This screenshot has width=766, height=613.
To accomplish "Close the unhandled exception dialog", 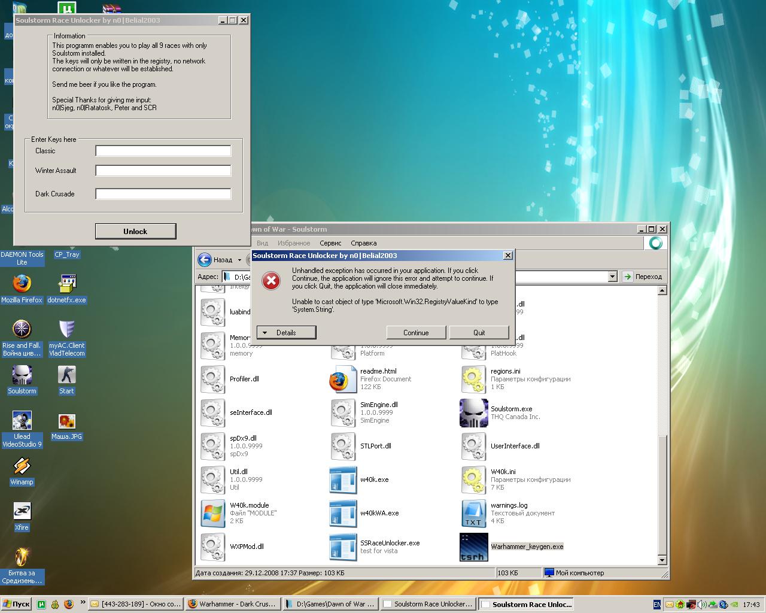I will click(507, 255).
